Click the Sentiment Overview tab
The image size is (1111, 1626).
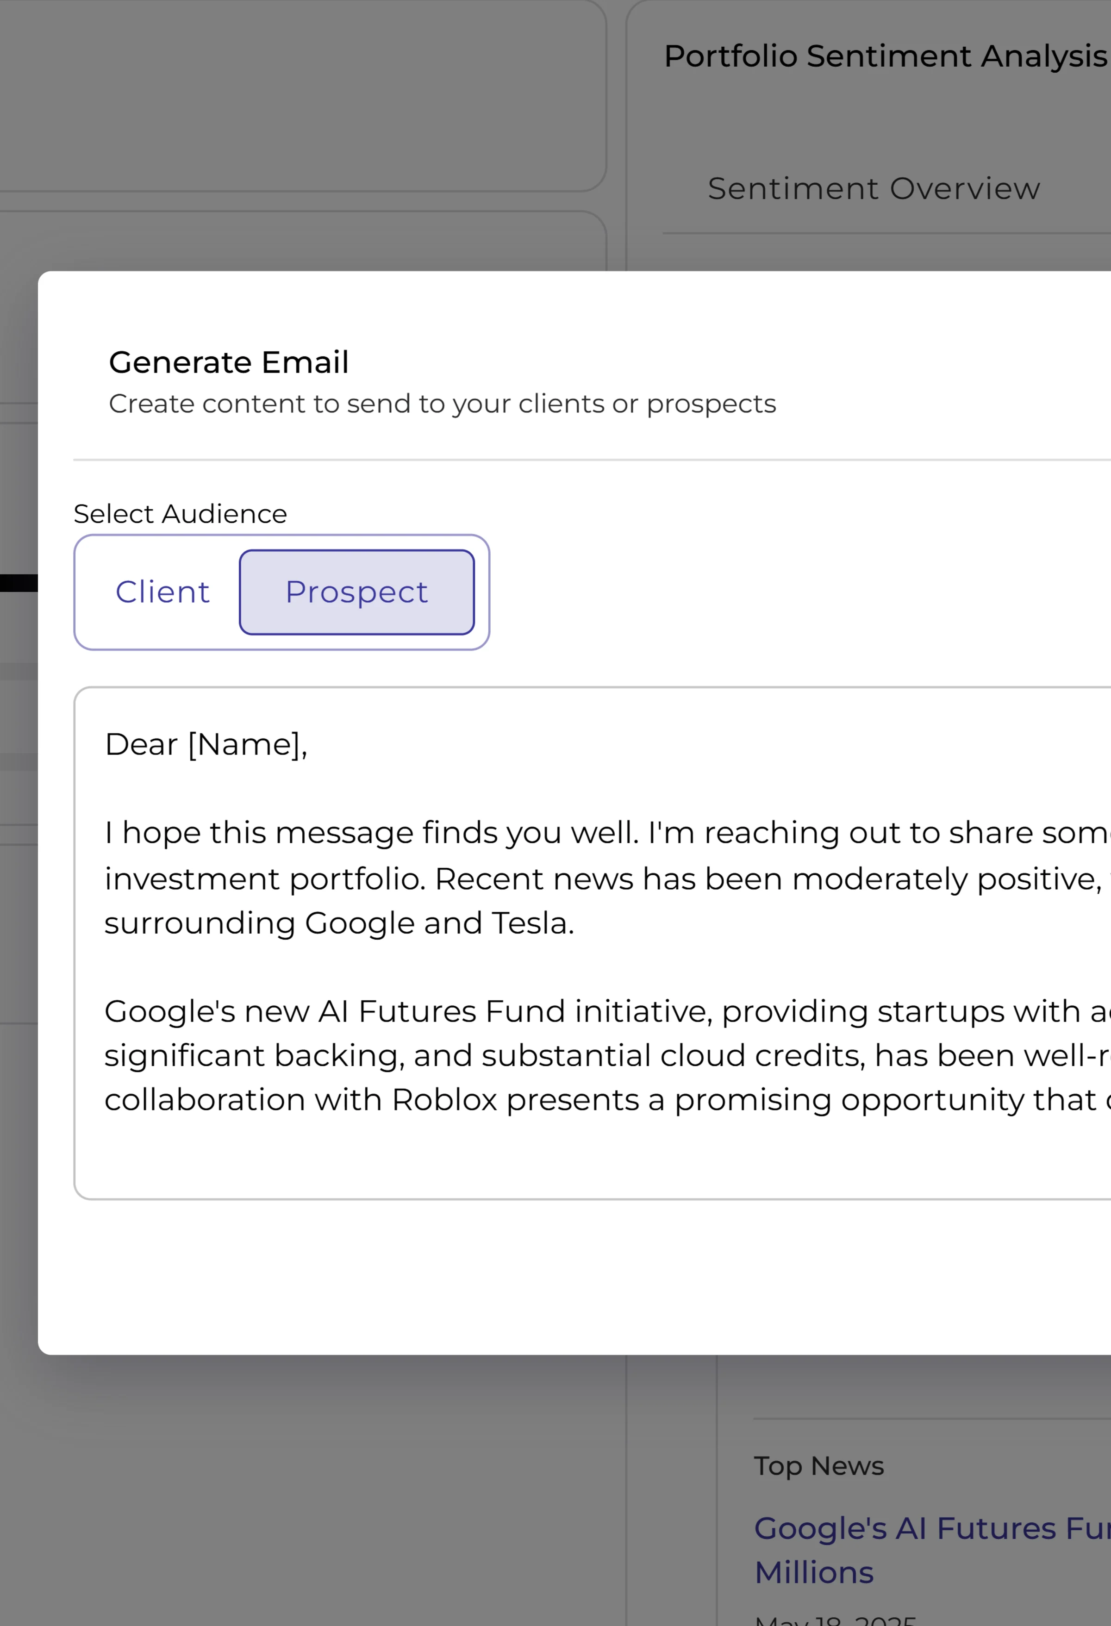click(873, 189)
